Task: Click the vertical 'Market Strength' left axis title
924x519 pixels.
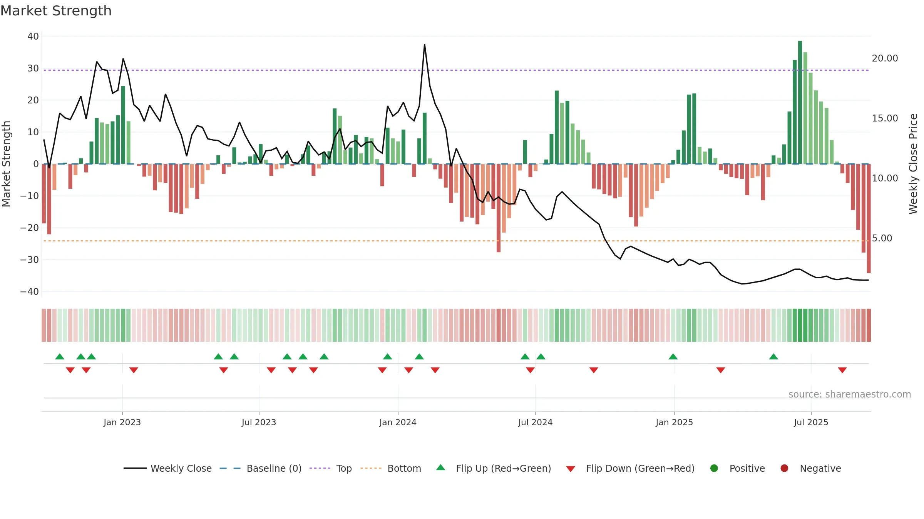Action: 6,164
